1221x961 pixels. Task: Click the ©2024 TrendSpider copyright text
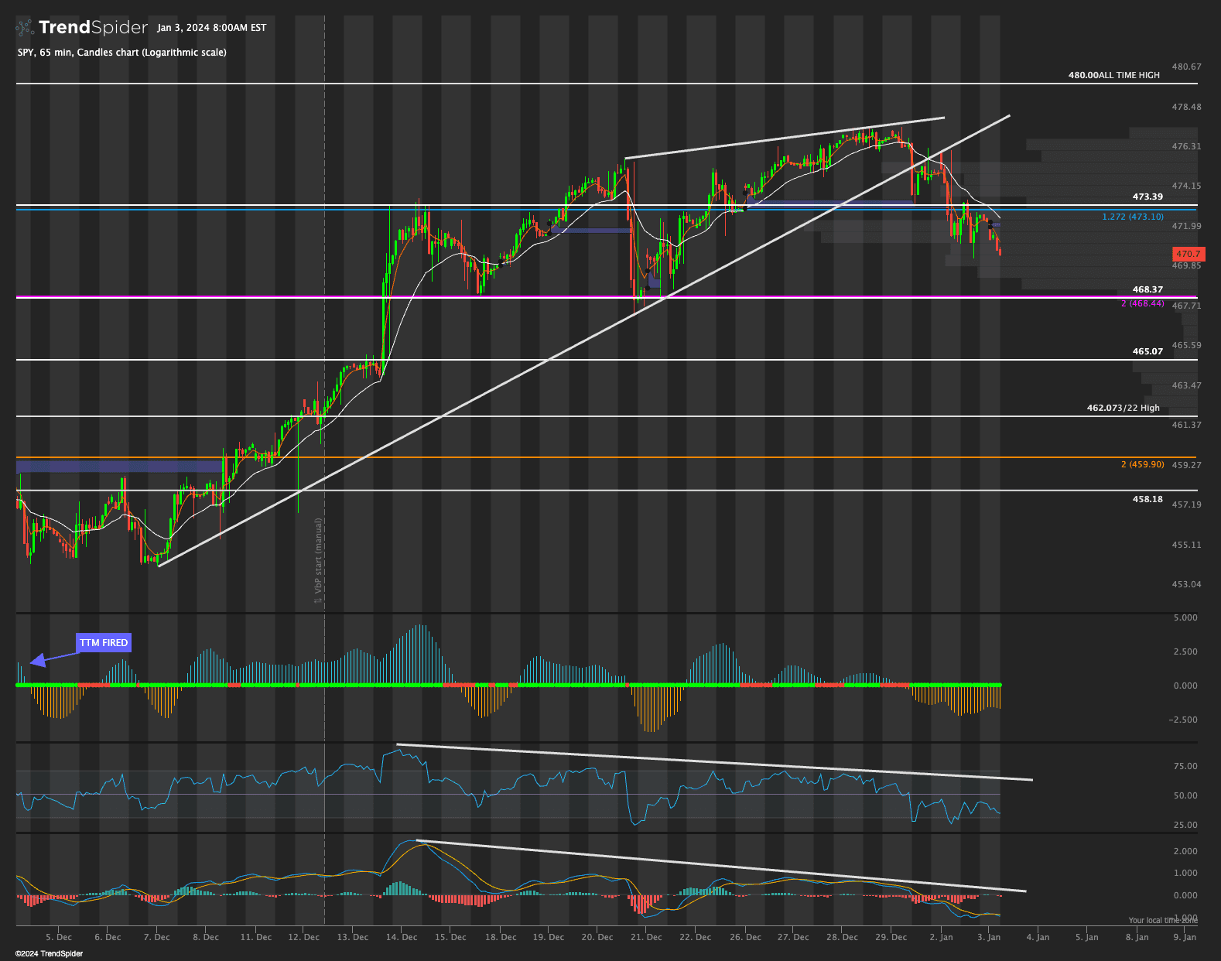pos(49,953)
